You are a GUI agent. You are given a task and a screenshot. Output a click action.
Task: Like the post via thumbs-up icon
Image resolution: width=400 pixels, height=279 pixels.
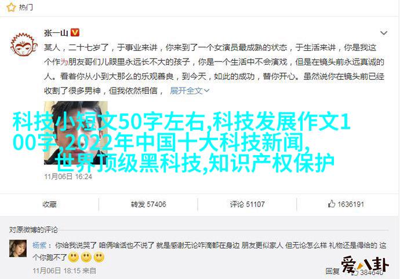coord(331,204)
